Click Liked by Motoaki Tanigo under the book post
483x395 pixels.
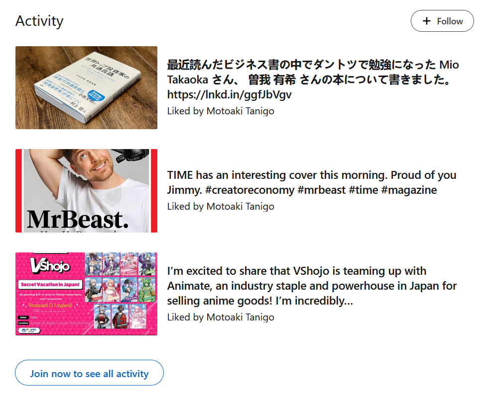(x=221, y=111)
